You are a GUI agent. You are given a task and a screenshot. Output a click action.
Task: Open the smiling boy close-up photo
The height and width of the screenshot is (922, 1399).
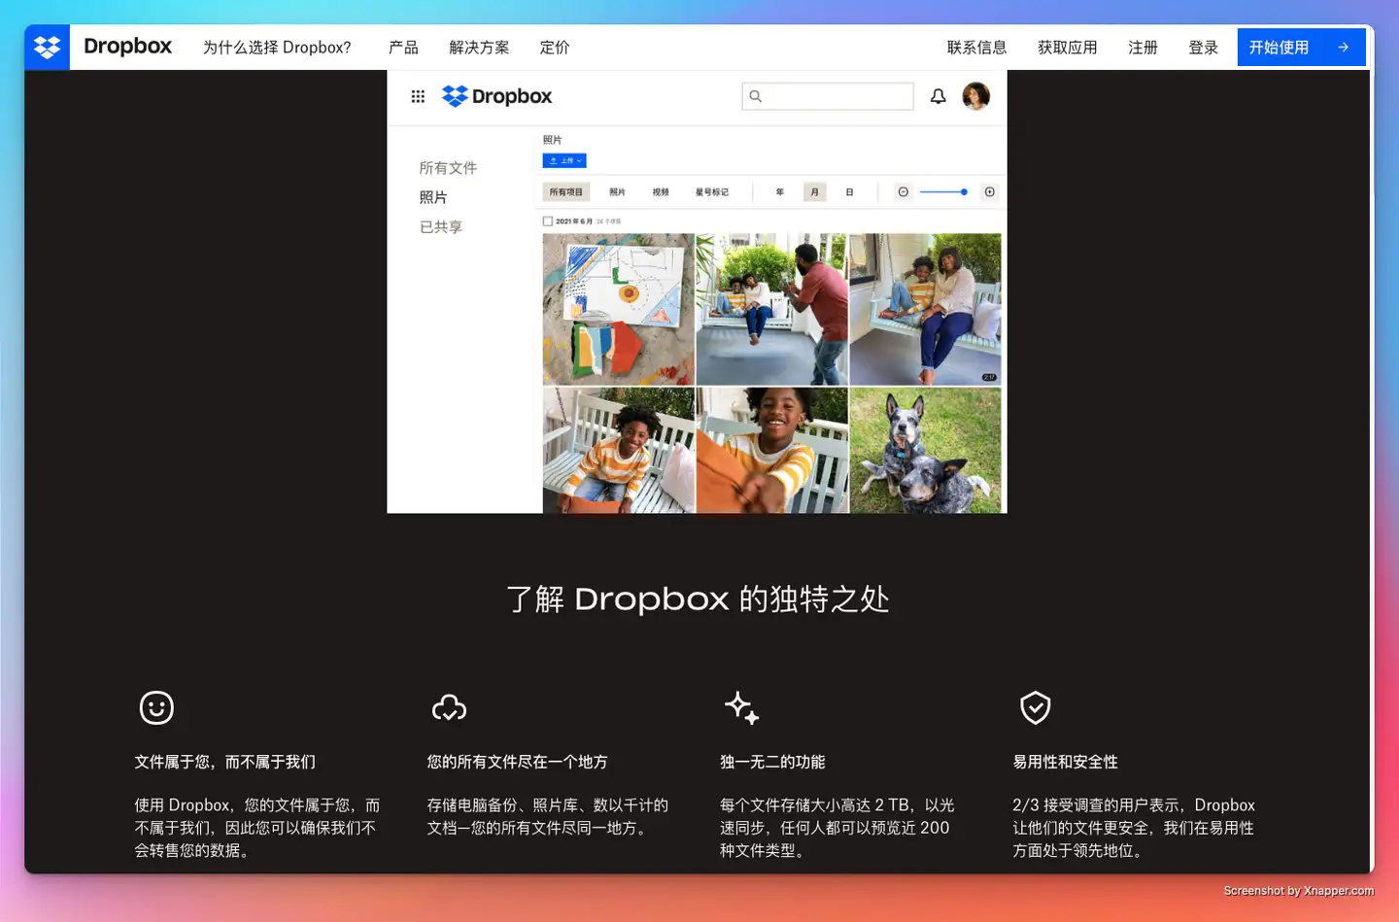772,450
